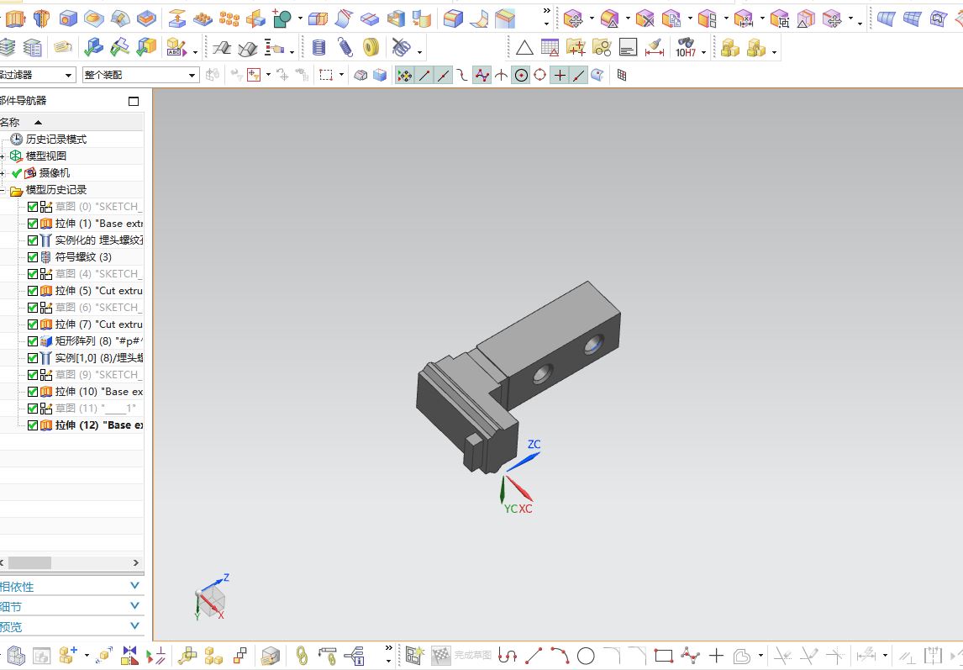The width and height of the screenshot is (963, 670).
Task: Toggle the Point on Curve snap
Action: (578, 75)
